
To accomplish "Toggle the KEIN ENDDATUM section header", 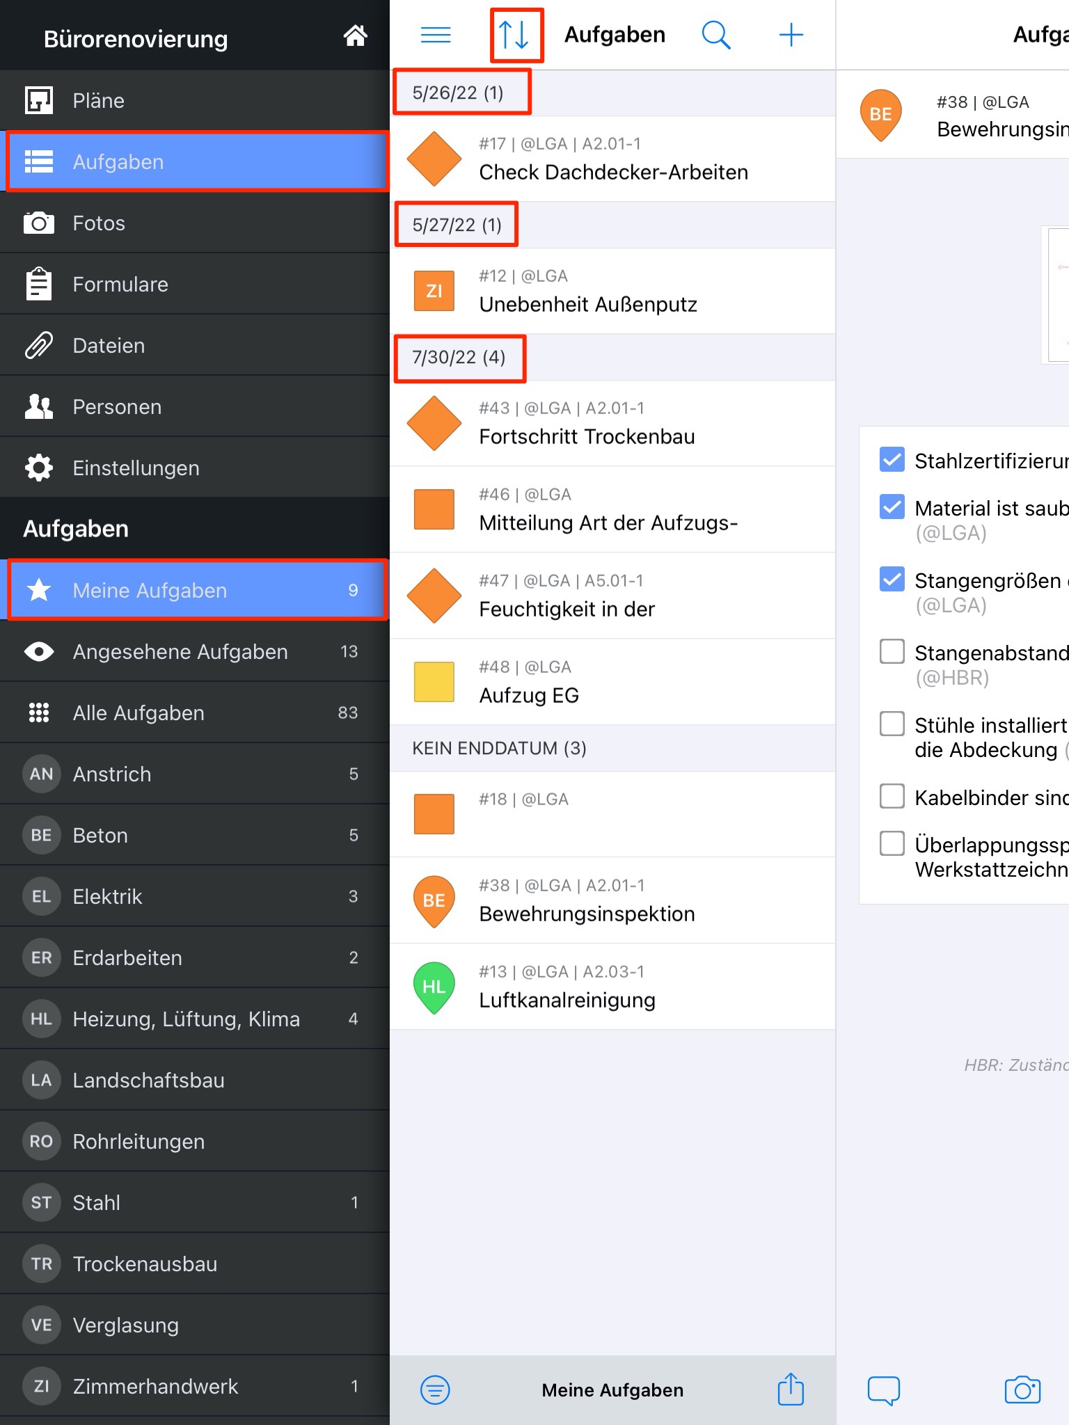I will (500, 748).
